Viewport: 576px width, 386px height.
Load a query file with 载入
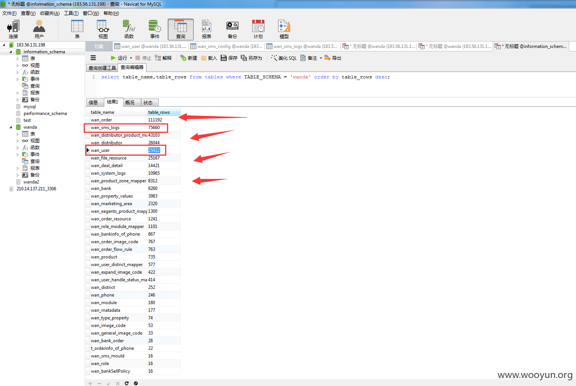pos(209,58)
